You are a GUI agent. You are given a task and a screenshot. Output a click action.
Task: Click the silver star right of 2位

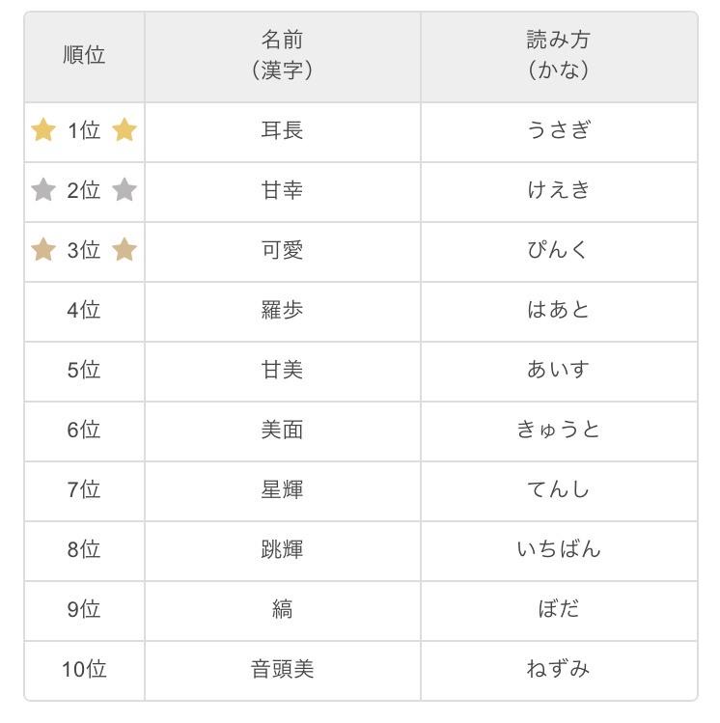coord(125,189)
